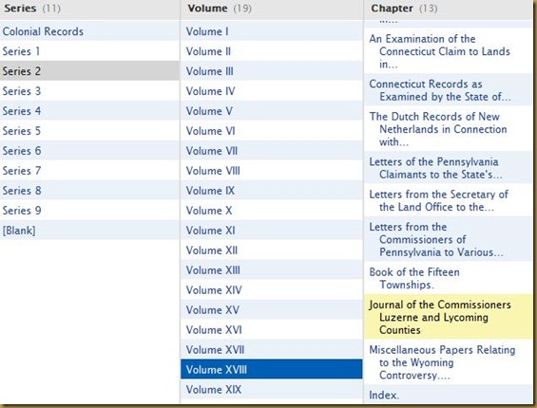Select Volume XIV
Screen dimensions: 537x408
(x=271, y=289)
